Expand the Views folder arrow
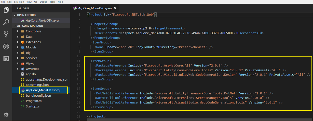The width and height of the screenshot is (313, 121). (x=18, y=63)
